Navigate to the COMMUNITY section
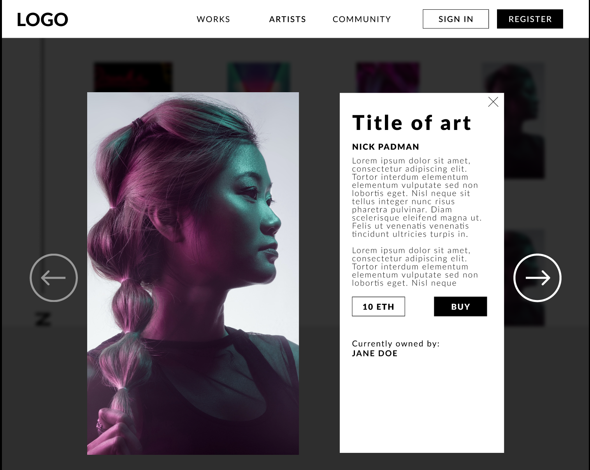The image size is (590, 470). [x=362, y=19]
